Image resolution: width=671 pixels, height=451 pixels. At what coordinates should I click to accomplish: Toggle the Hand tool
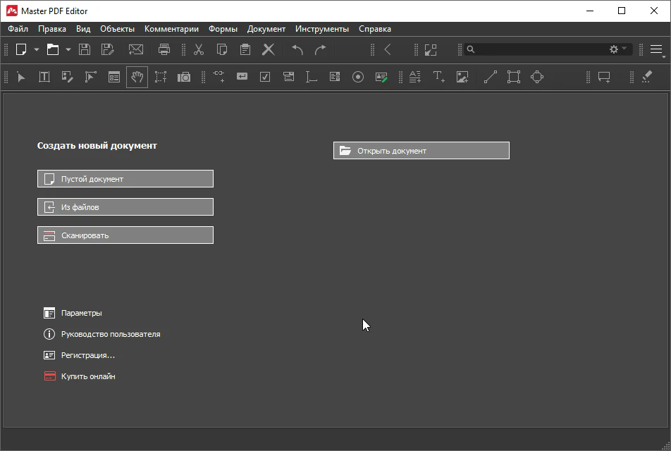tap(137, 78)
